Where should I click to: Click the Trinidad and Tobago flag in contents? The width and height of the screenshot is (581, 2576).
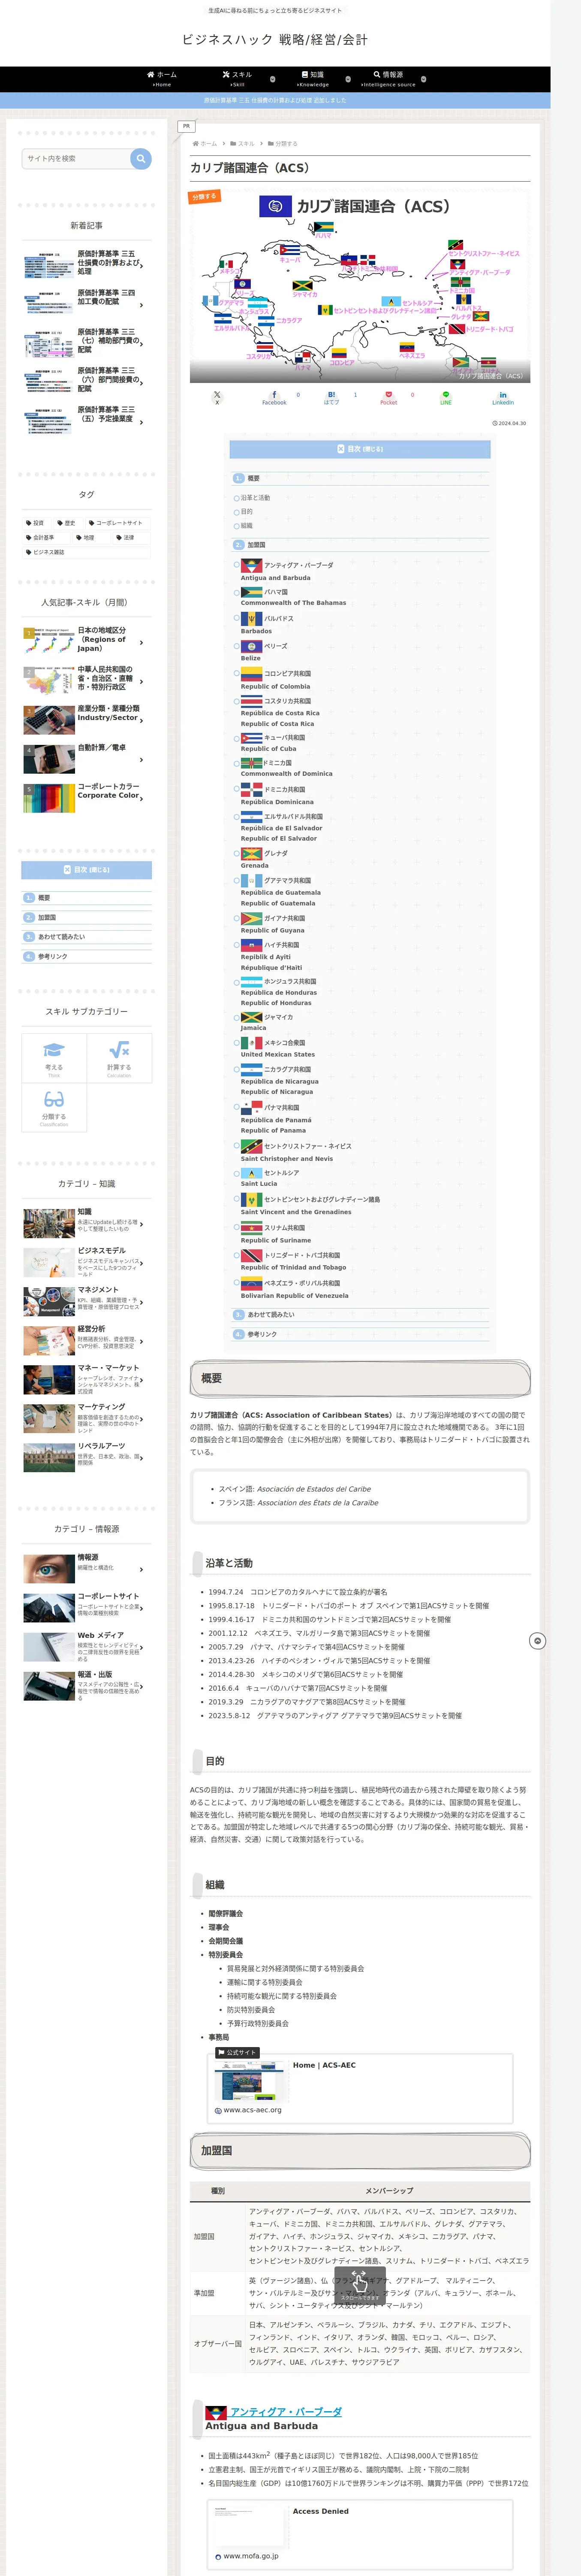tap(252, 1255)
